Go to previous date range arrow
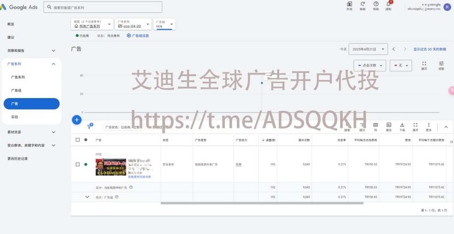 [394, 49]
